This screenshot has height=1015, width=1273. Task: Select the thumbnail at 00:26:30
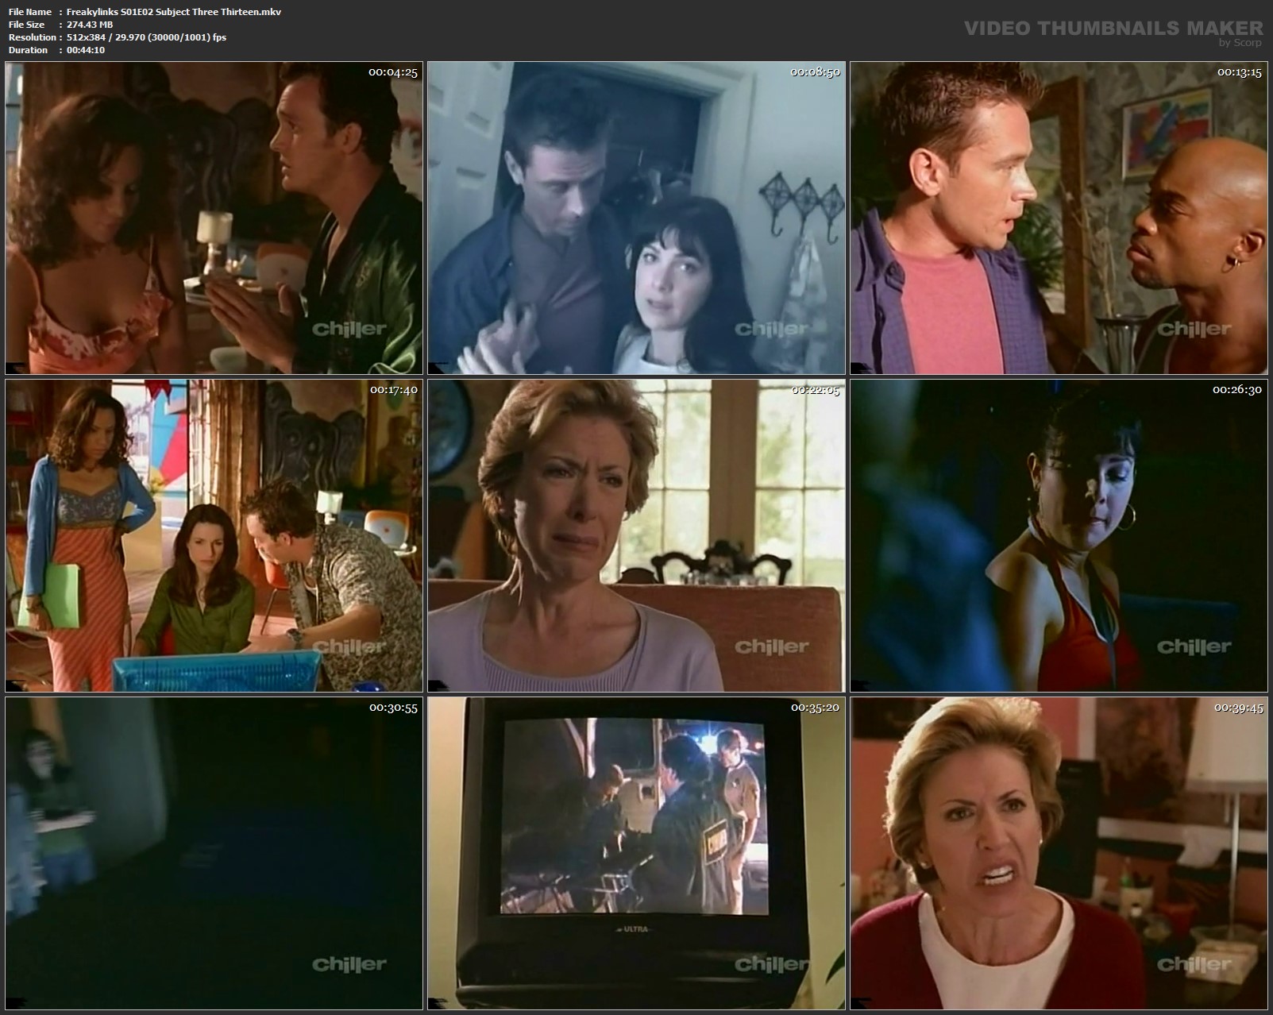point(1059,535)
